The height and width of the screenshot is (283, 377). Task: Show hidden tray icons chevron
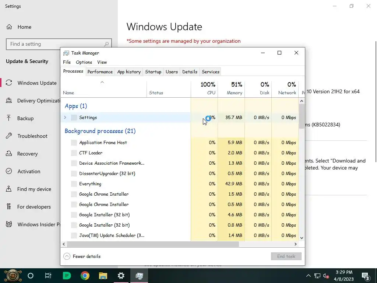pos(309,276)
